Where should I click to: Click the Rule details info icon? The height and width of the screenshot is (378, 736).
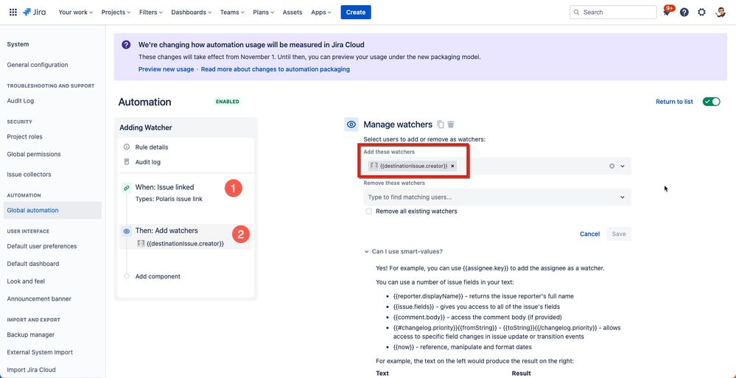pyautogui.click(x=126, y=147)
